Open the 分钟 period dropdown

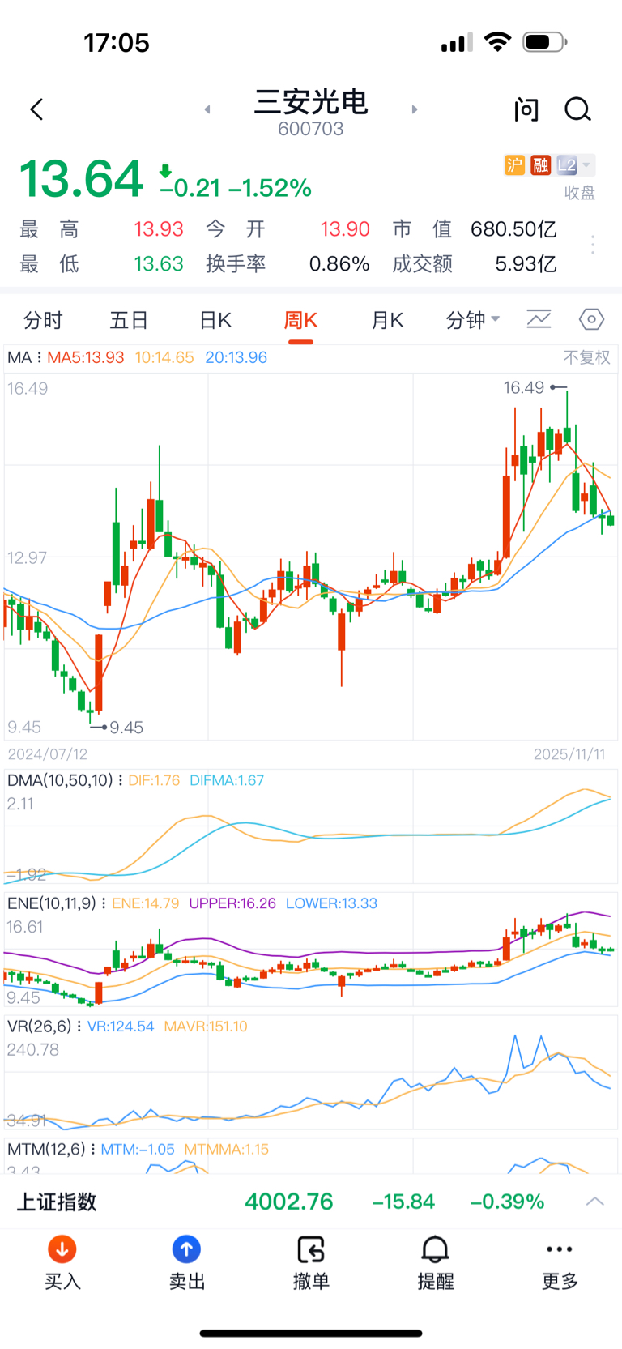coord(473,320)
